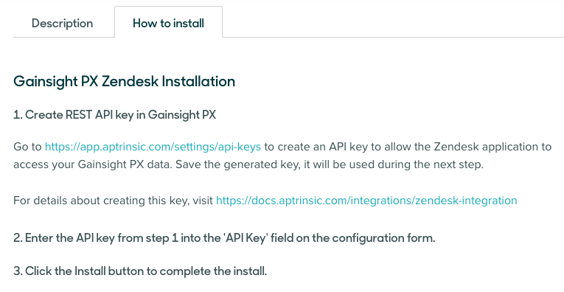Click the '3. Click the Install button' step text
Screen dimensions: 564x292
(140, 271)
